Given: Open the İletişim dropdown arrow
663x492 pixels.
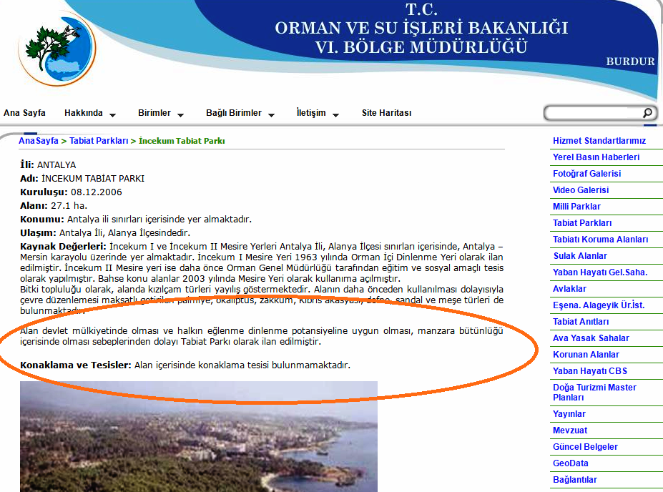Looking at the screenshot, I should coord(335,114).
